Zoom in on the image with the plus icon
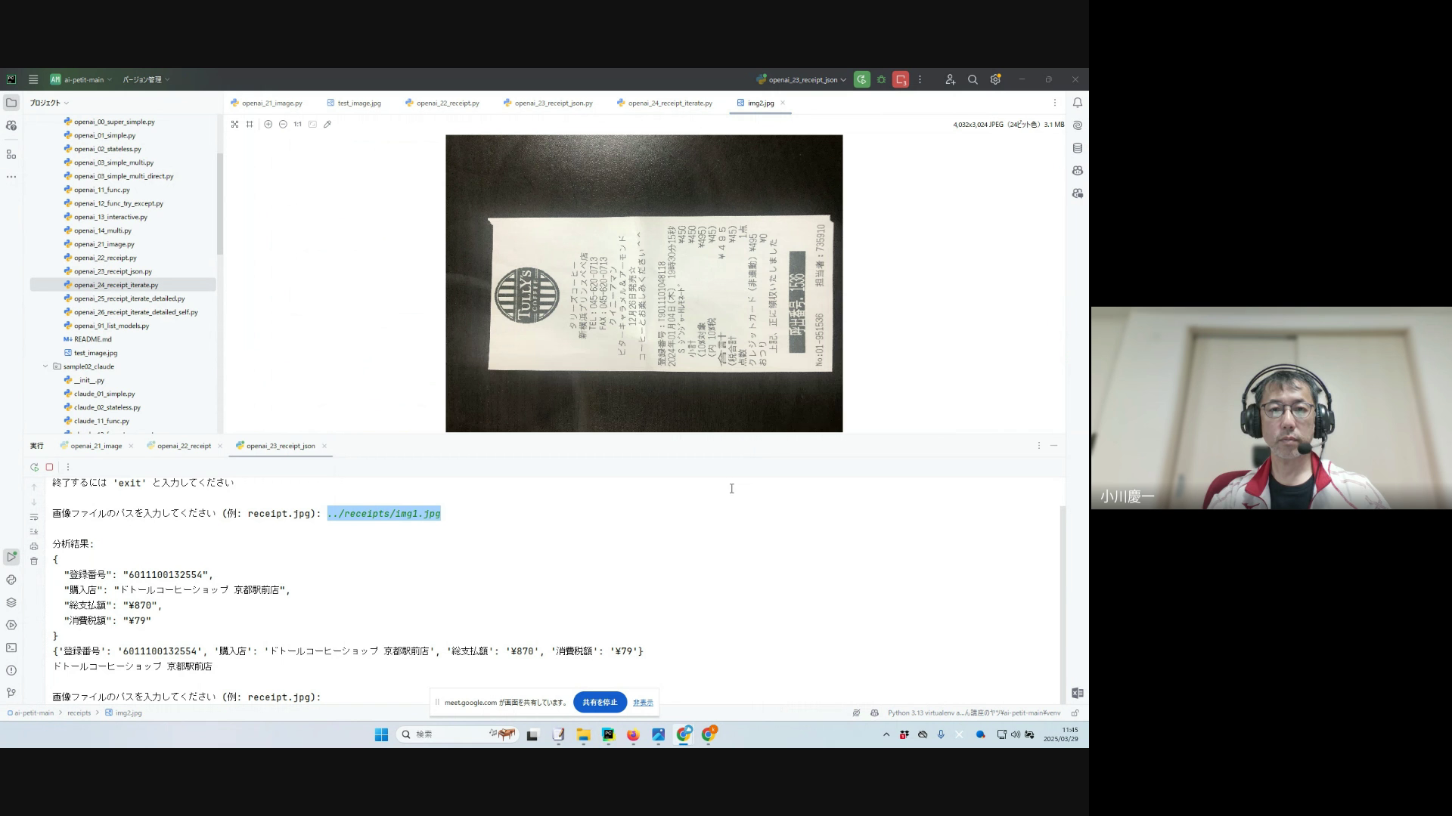Screen dimensions: 1452x816 tap(268, 125)
